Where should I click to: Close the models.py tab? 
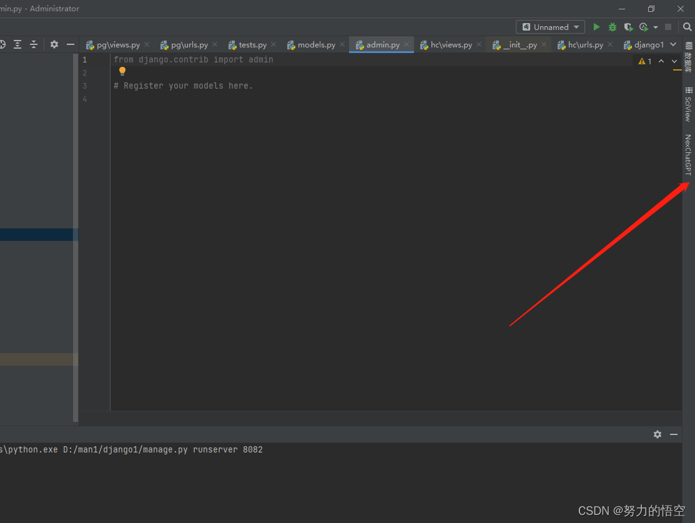pos(342,44)
